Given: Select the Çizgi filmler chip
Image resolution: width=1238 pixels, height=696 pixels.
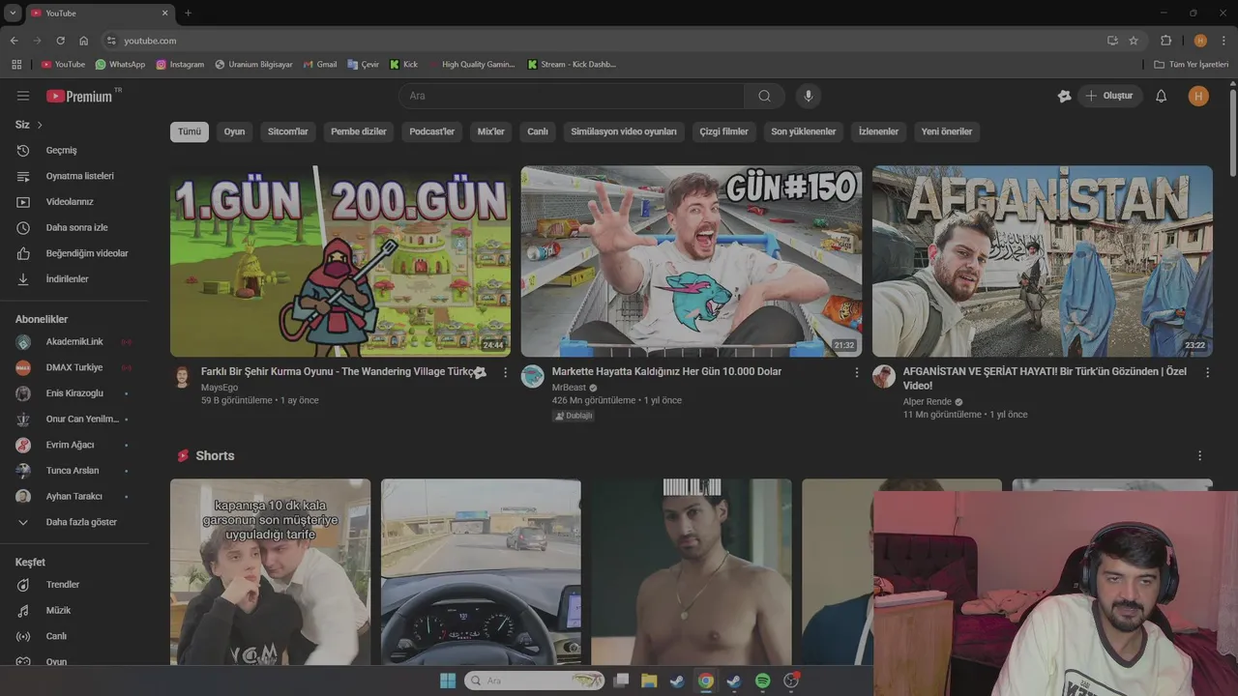Looking at the screenshot, I should [x=724, y=131].
